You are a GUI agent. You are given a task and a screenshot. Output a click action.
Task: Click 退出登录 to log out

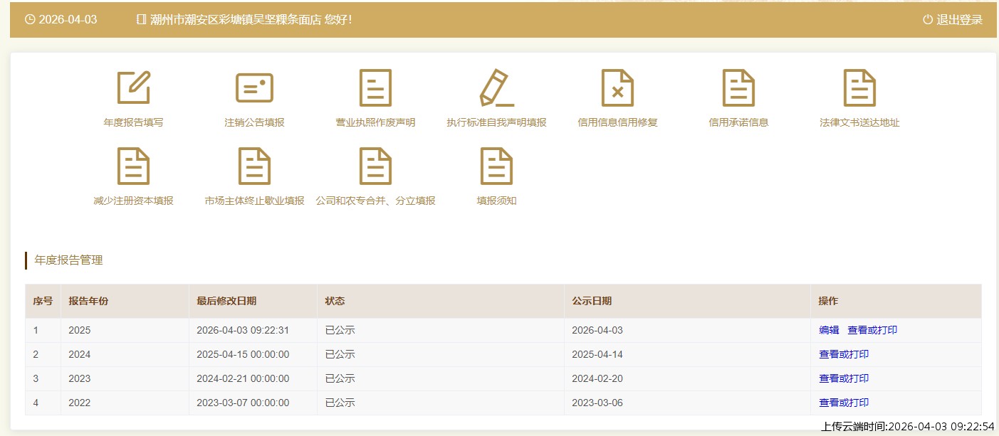[953, 20]
